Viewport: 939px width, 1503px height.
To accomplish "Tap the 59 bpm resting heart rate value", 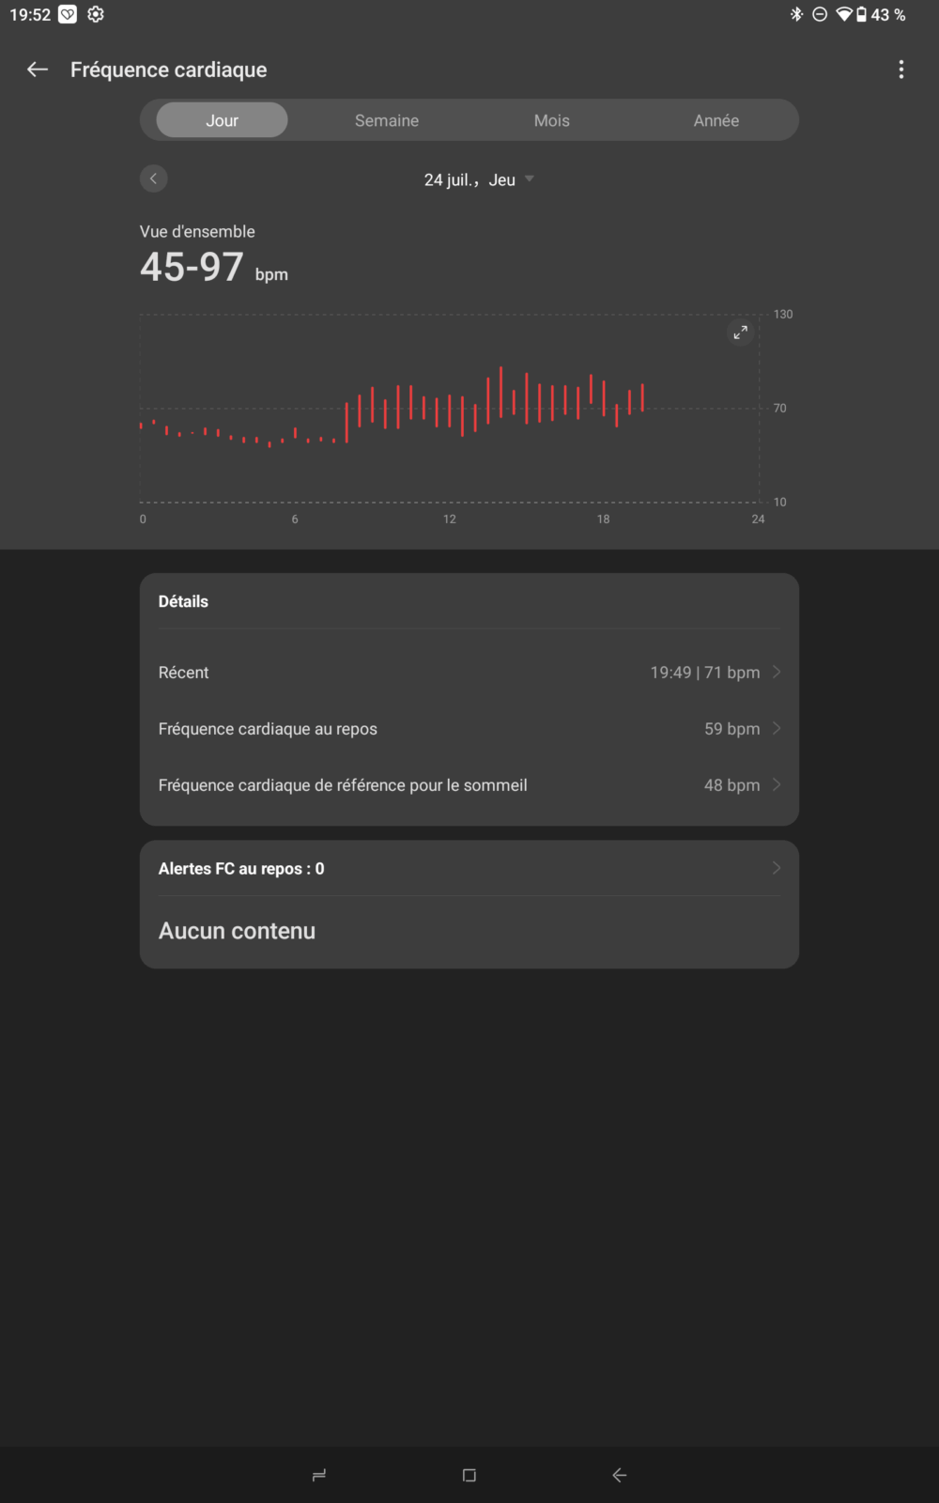I will tap(732, 729).
